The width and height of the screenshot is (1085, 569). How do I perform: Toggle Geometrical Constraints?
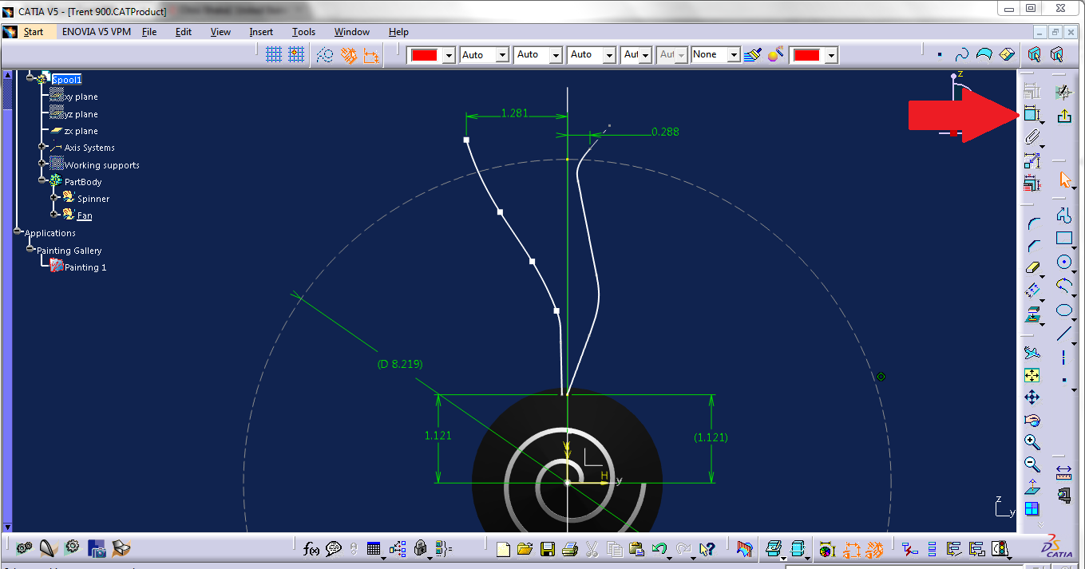pos(348,54)
